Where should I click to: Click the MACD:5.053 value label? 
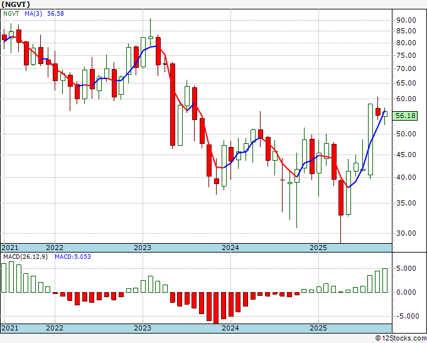pyautogui.click(x=73, y=257)
